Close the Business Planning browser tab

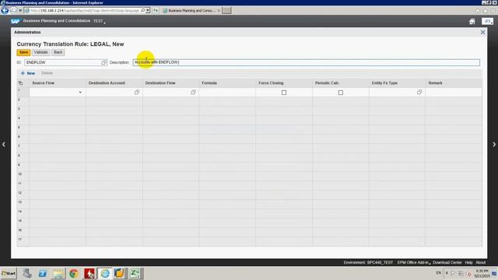click(219, 11)
